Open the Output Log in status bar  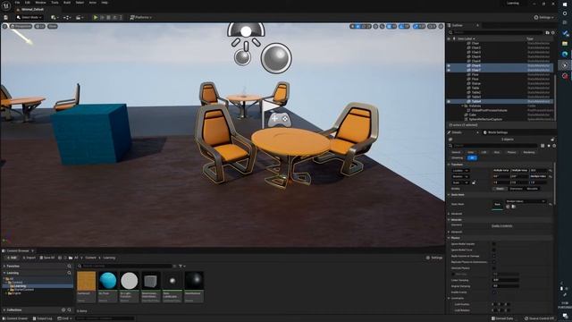(x=43, y=318)
